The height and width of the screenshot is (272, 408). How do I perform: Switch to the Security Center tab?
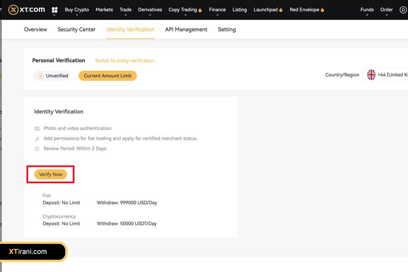[x=77, y=29]
